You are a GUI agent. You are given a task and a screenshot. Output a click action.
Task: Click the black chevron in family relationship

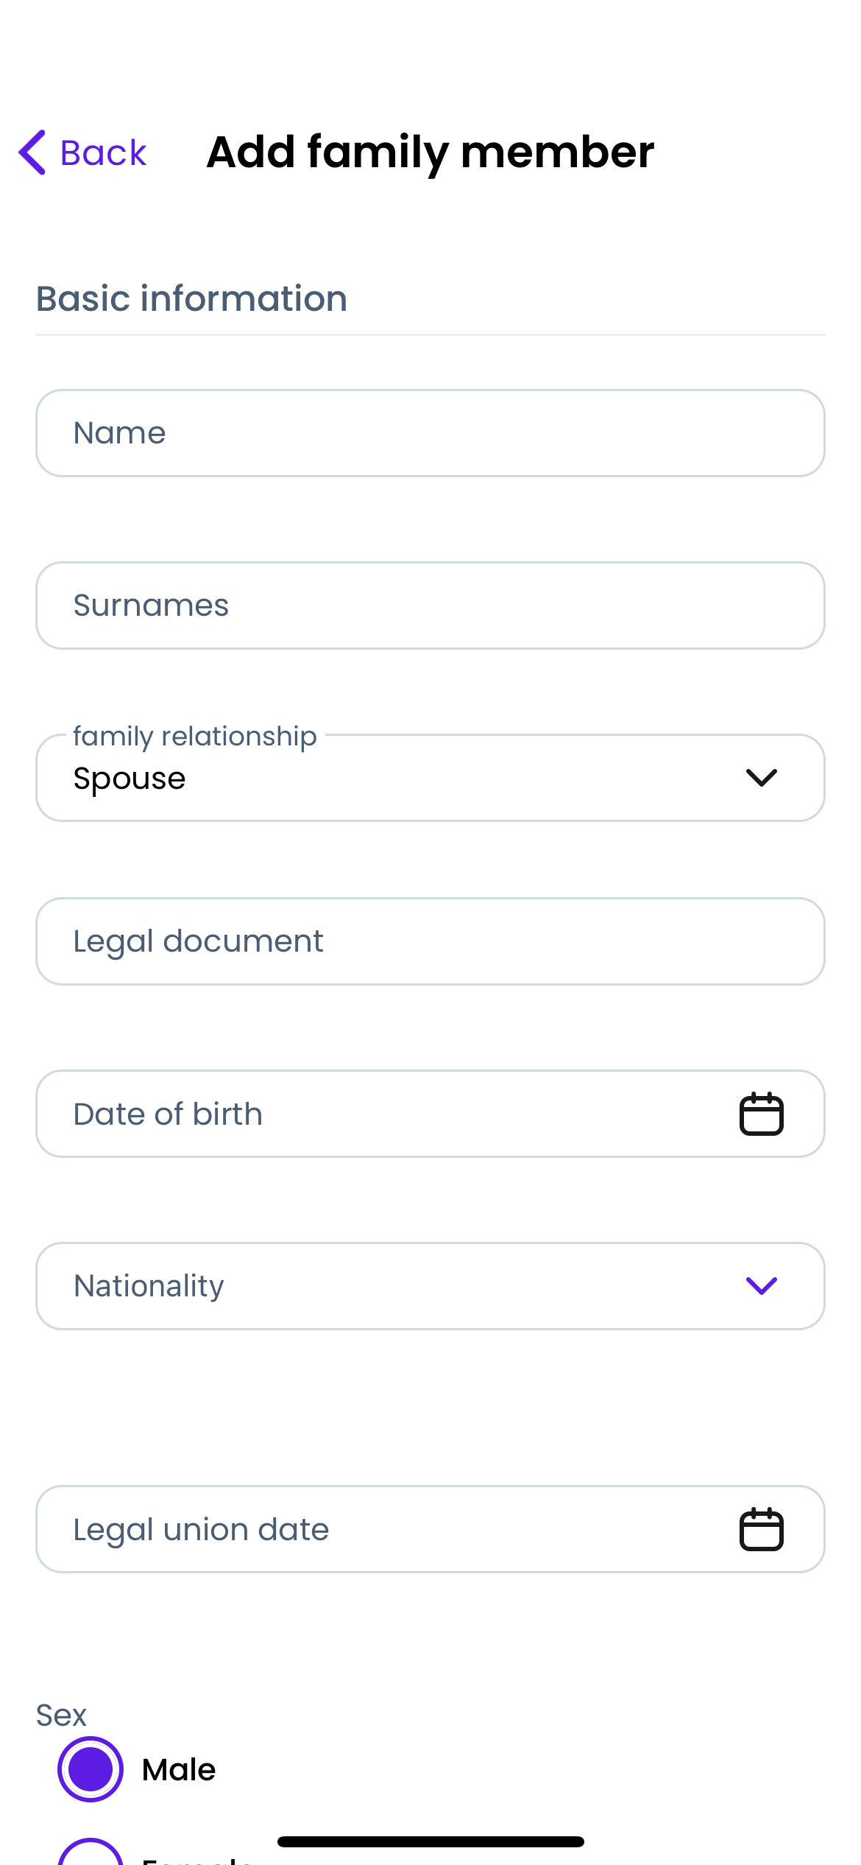click(761, 778)
